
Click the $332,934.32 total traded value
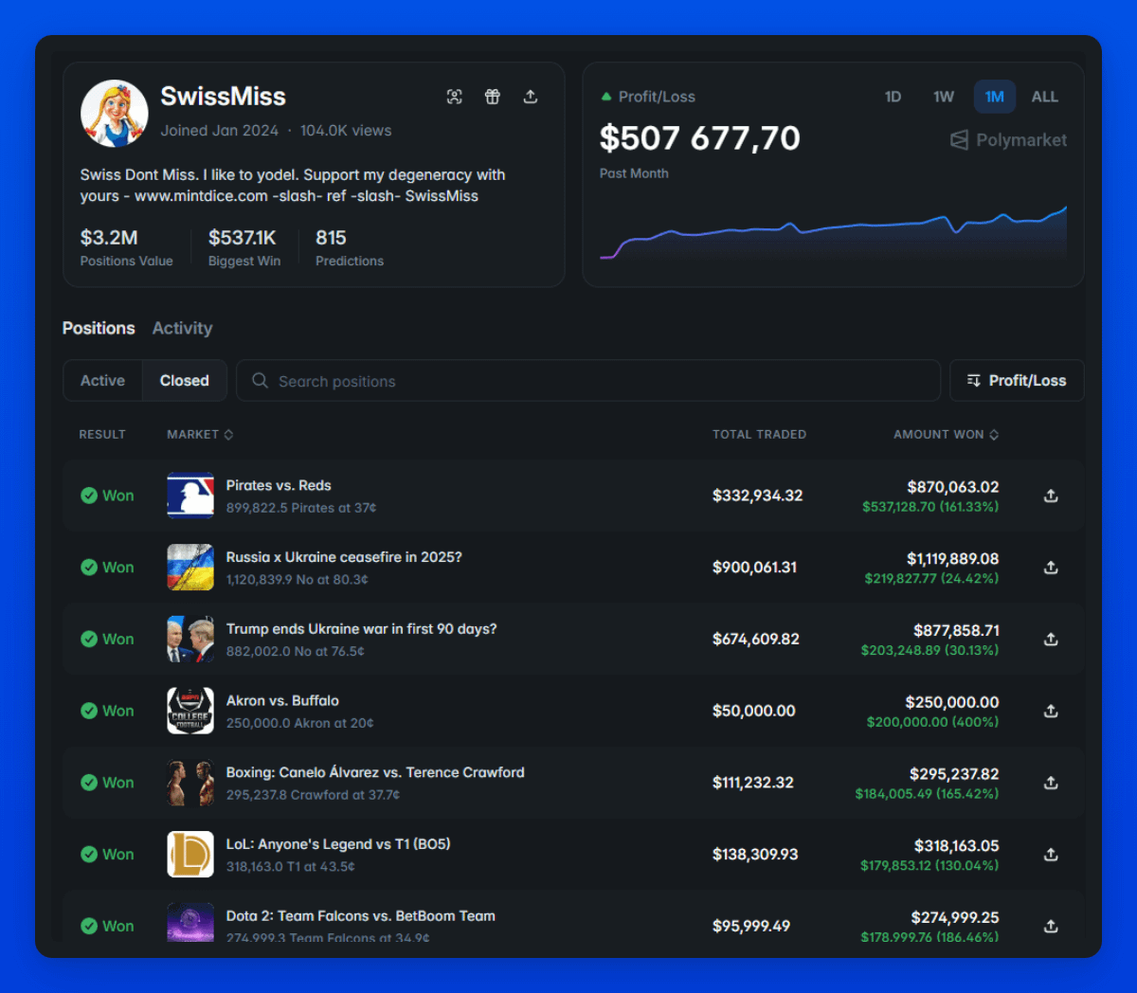pyautogui.click(x=758, y=496)
